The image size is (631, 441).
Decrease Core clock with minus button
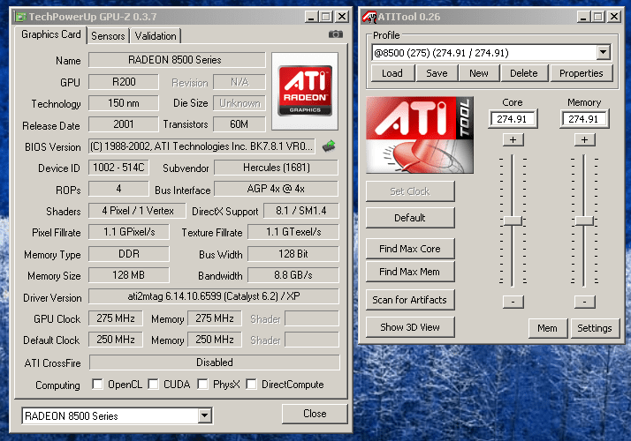tap(513, 302)
